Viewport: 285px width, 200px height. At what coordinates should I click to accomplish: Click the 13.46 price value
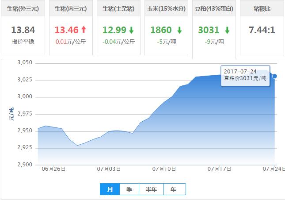coord(67,30)
